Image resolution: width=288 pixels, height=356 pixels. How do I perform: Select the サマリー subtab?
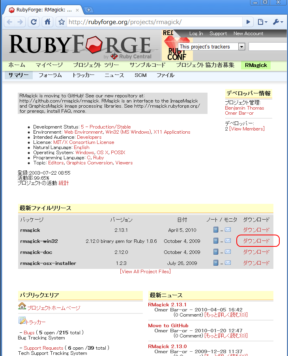point(19,75)
